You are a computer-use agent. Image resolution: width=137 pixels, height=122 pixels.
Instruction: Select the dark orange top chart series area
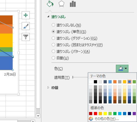[6, 20]
